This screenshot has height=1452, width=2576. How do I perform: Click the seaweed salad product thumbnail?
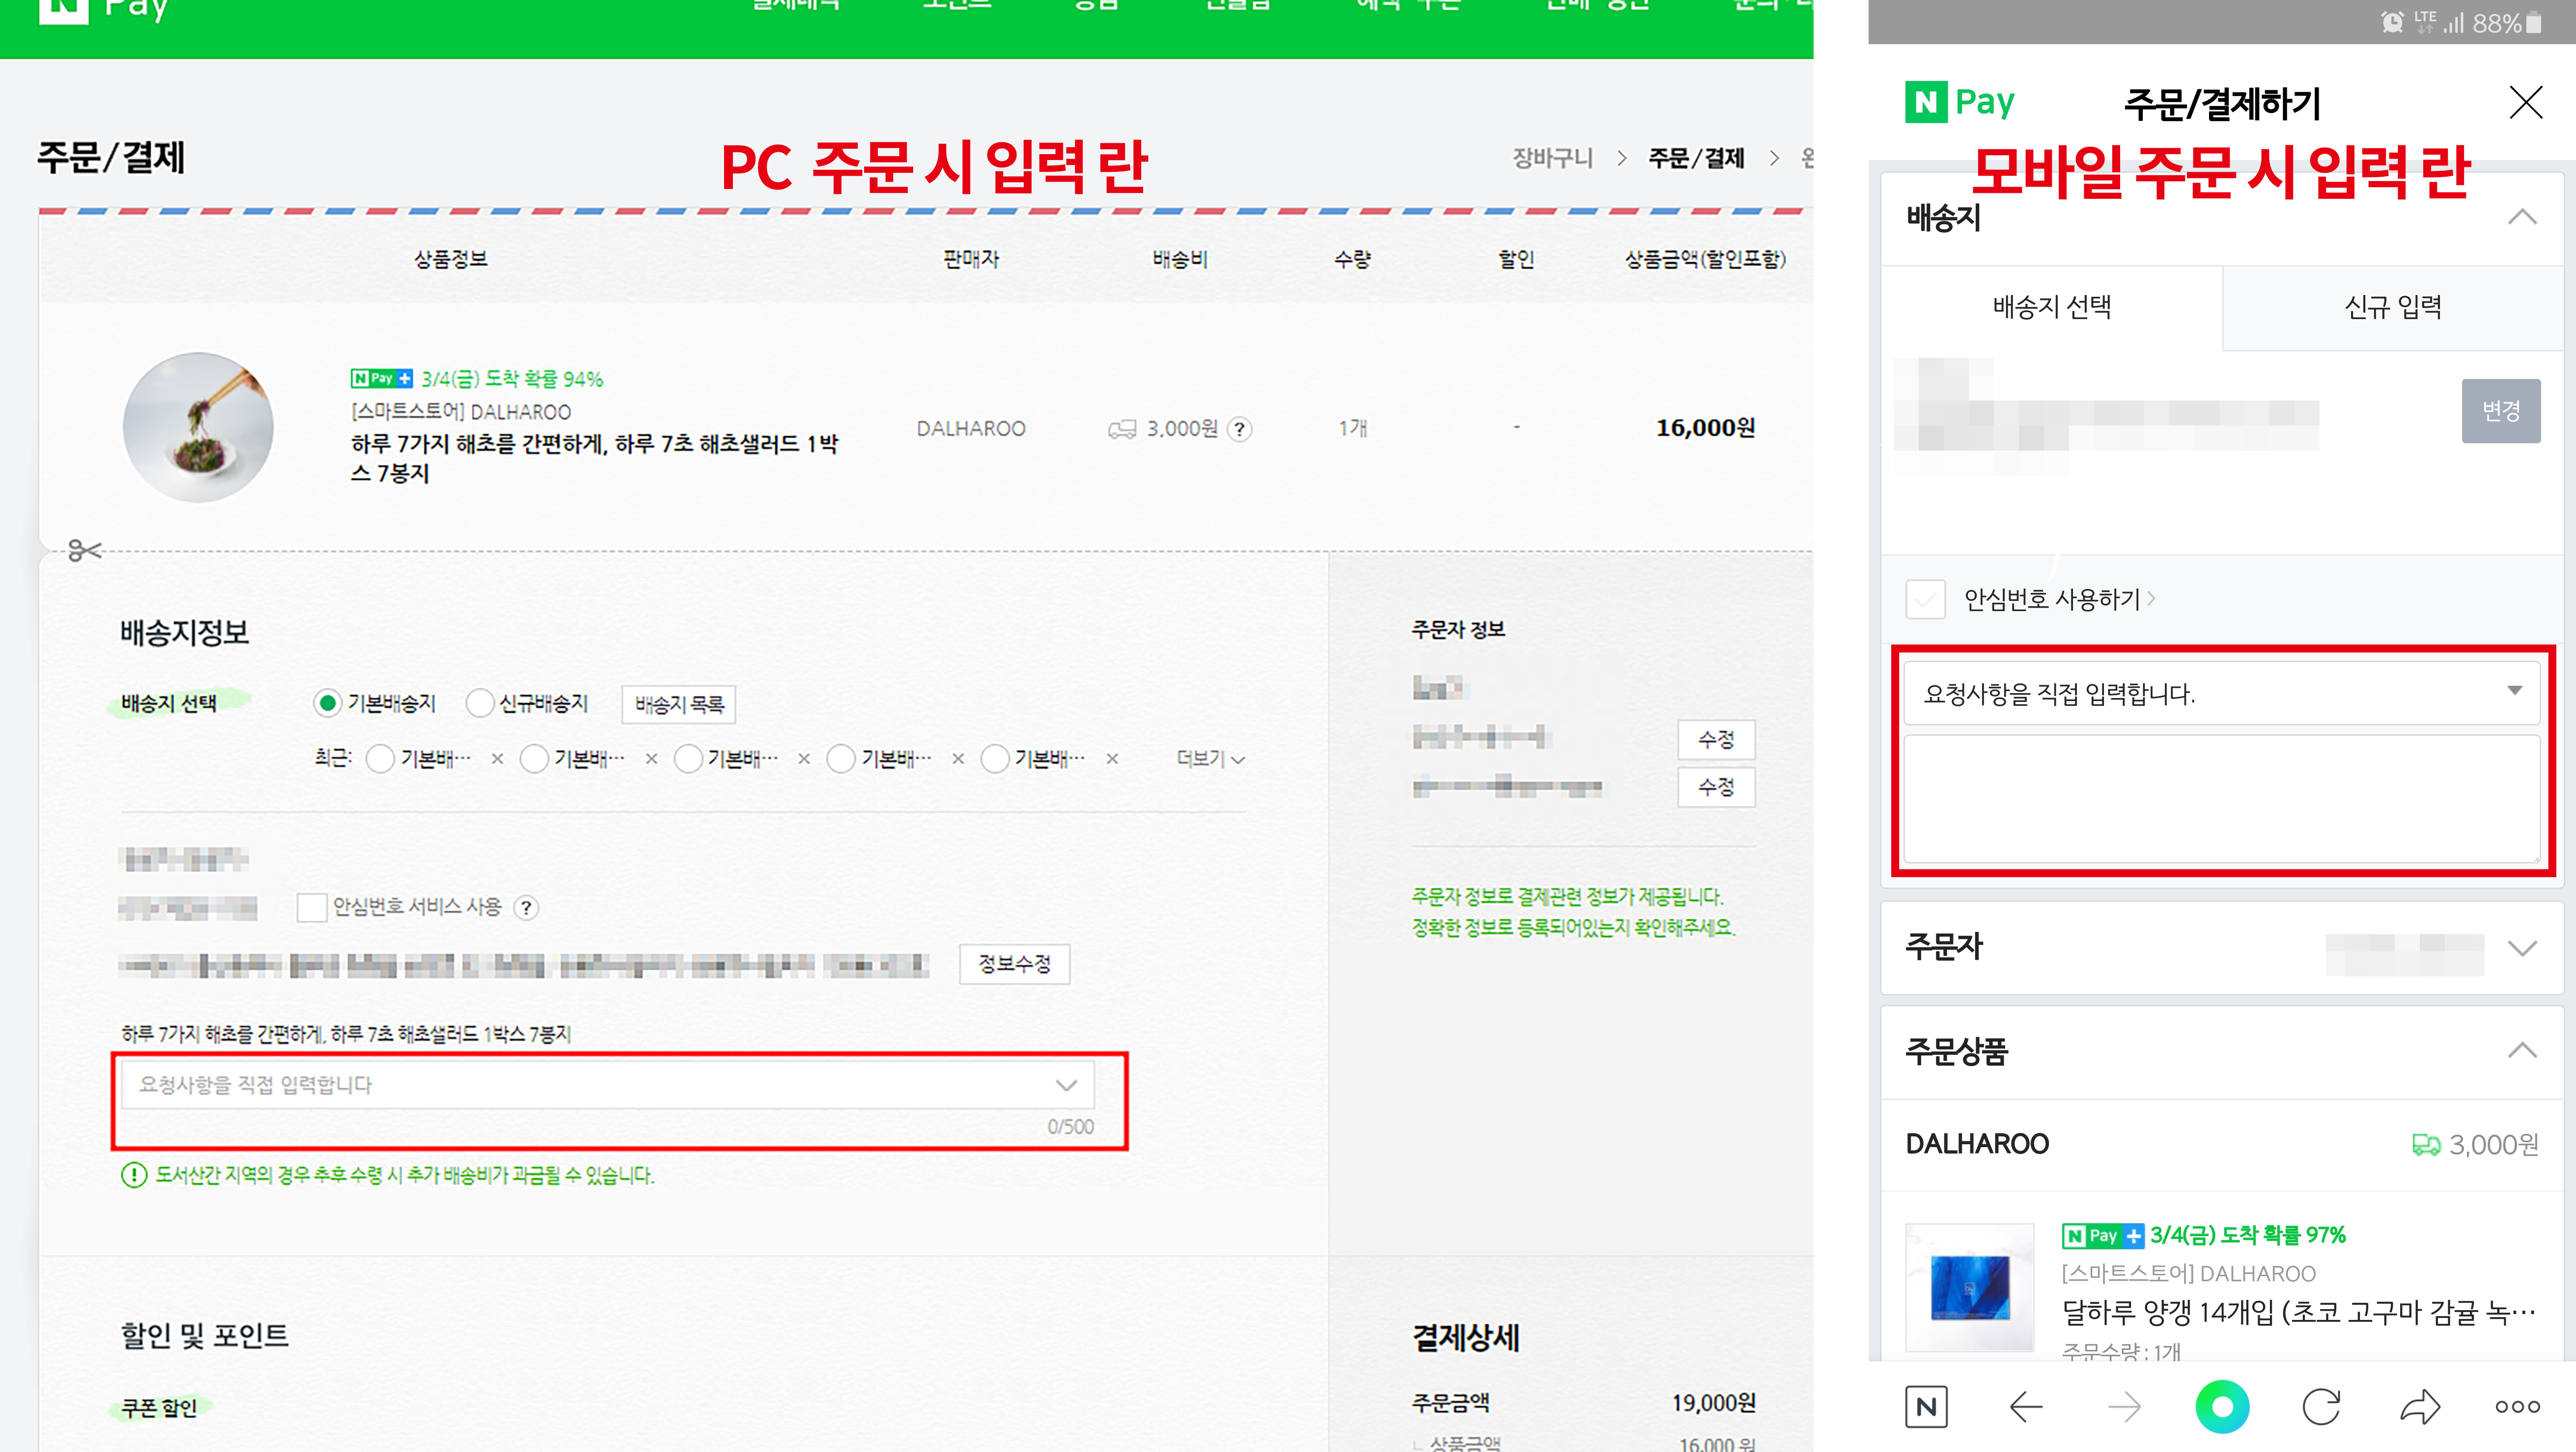(198, 427)
